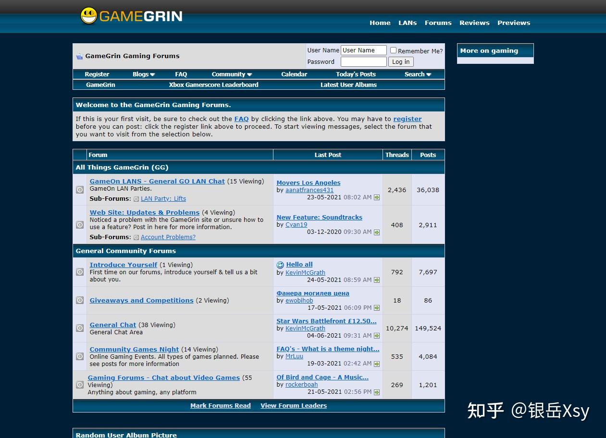
Task: Click go-to-last-post arrow for Movers Los Angeles
Action: click(x=377, y=197)
